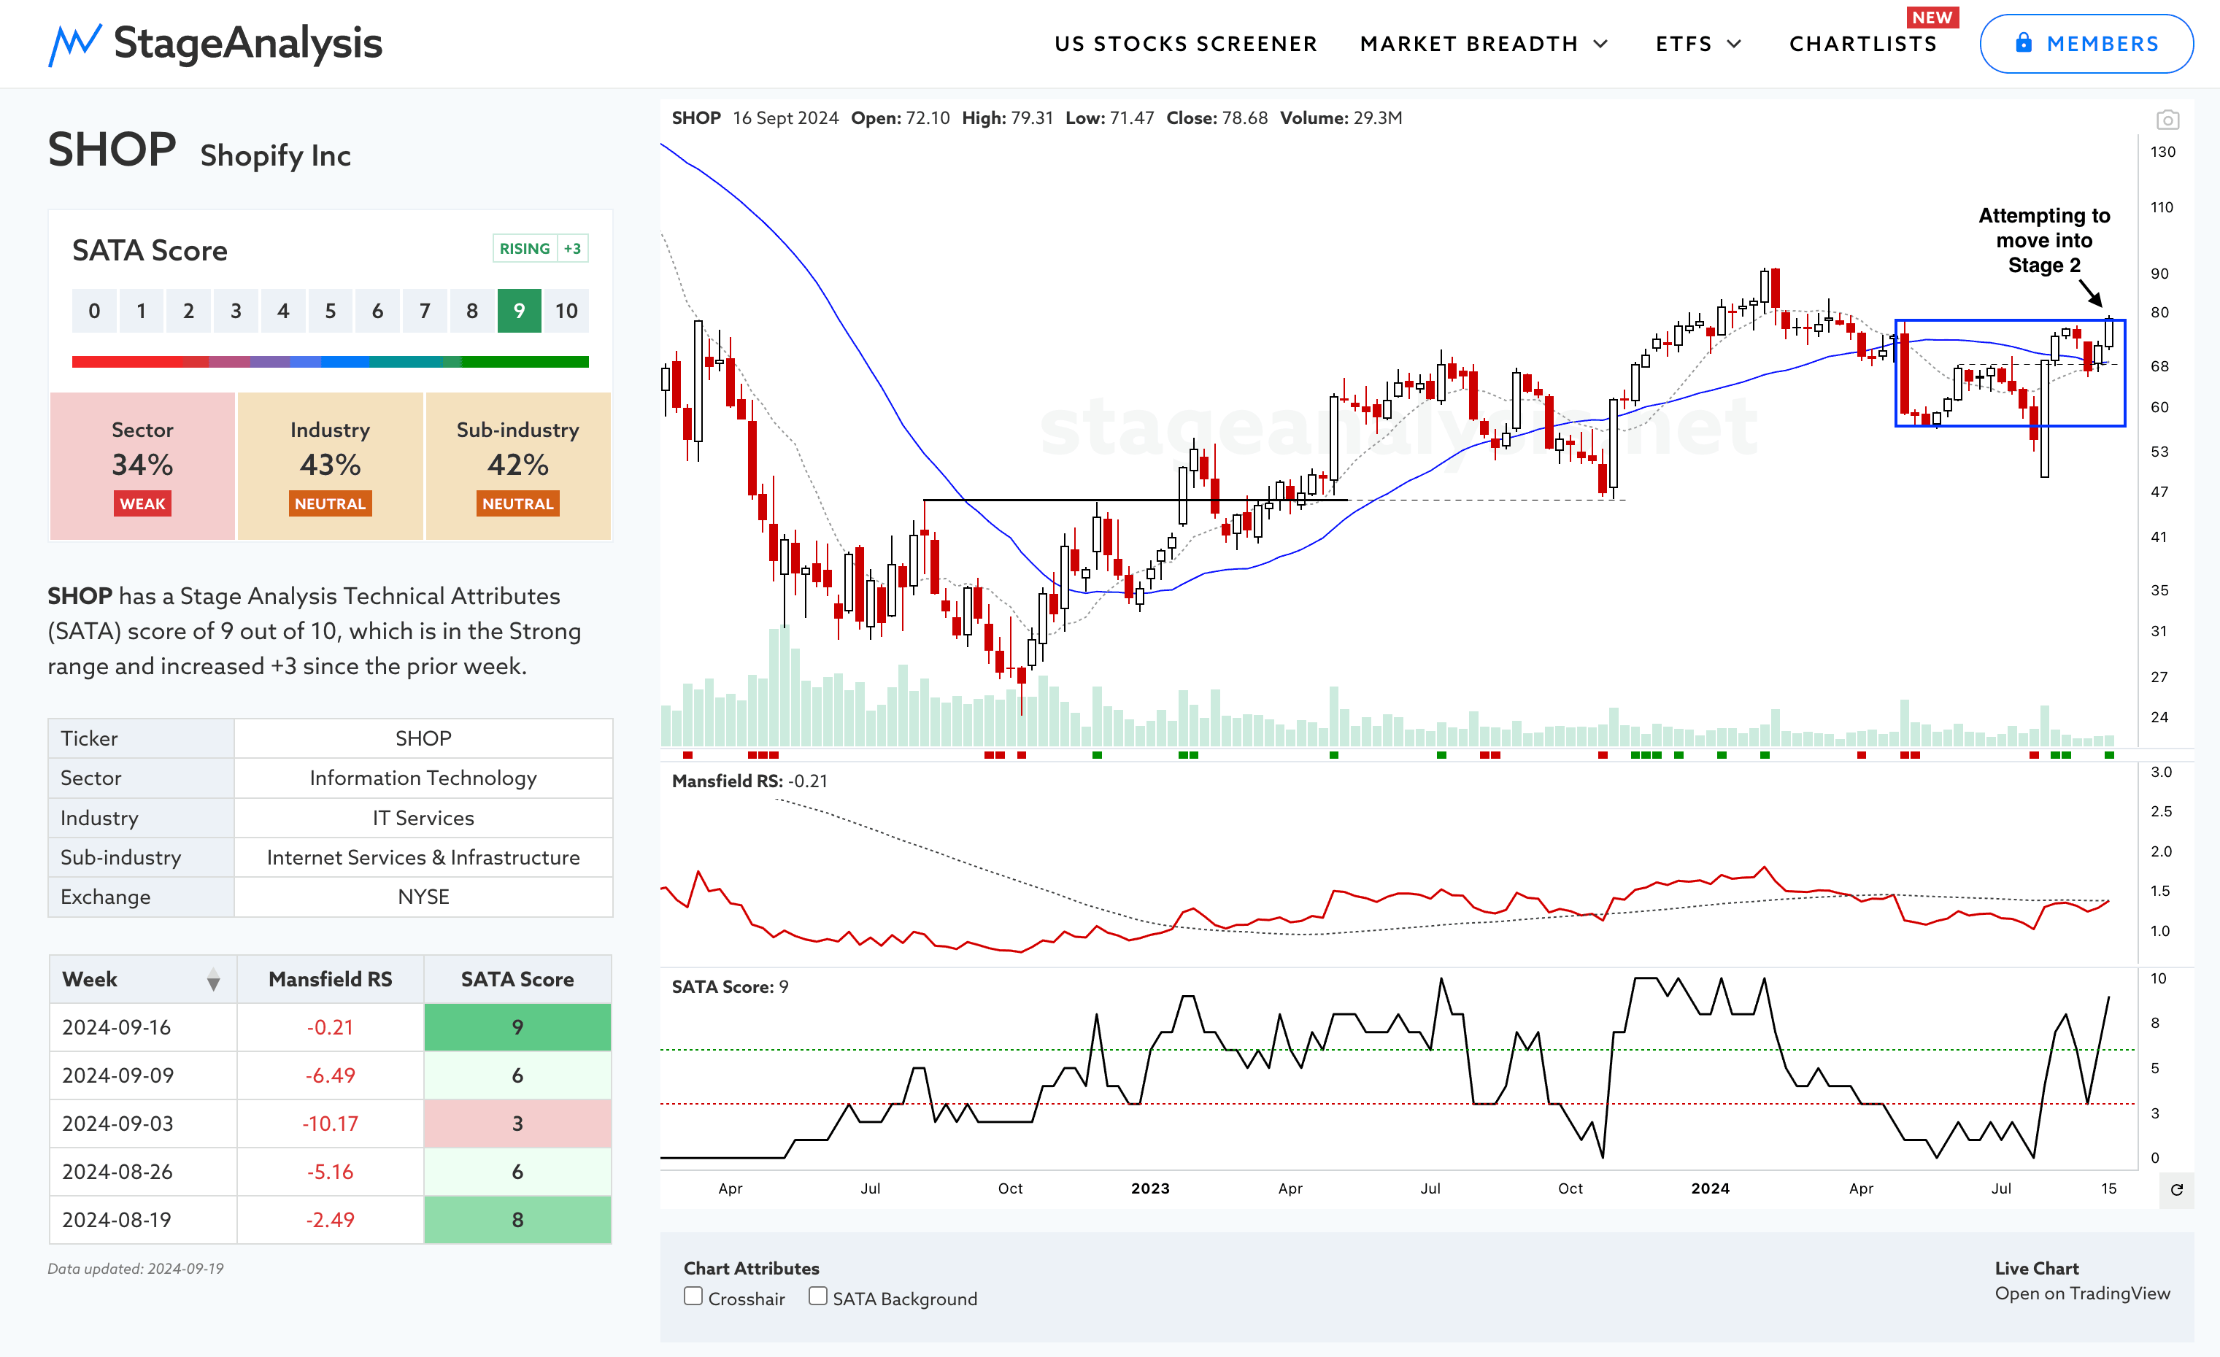Click SATA score box 0
Screen dimensions: 2220x1357
point(95,311)
